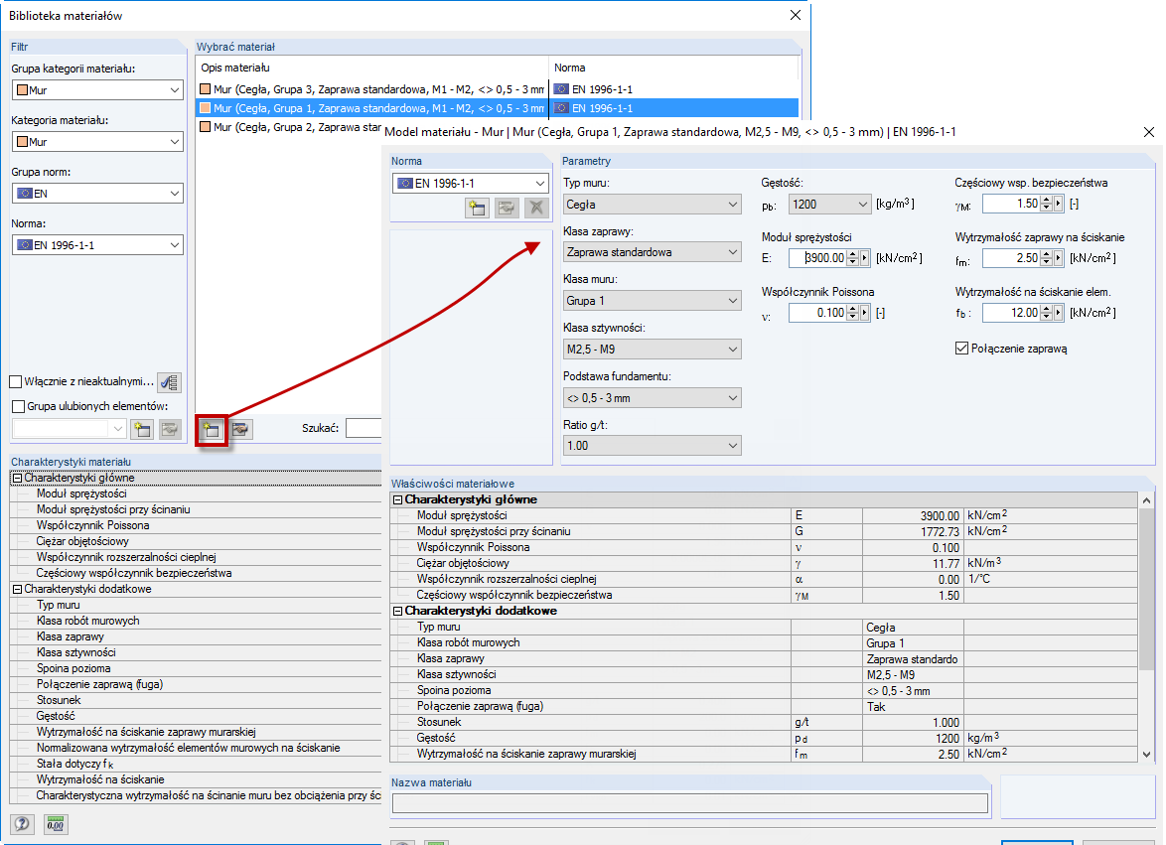Decrease fm value with the down spinner
The image size is (1166, 845).
tap(1046, 261)
